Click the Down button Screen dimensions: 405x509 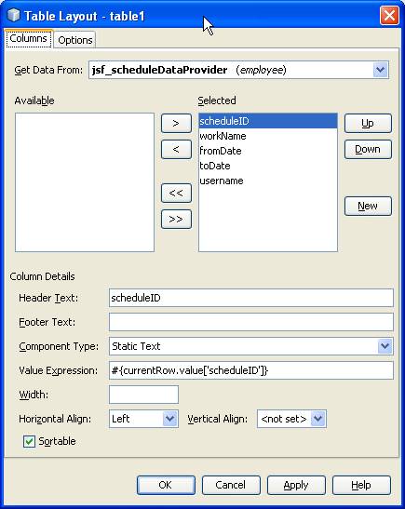coord(368,149)
